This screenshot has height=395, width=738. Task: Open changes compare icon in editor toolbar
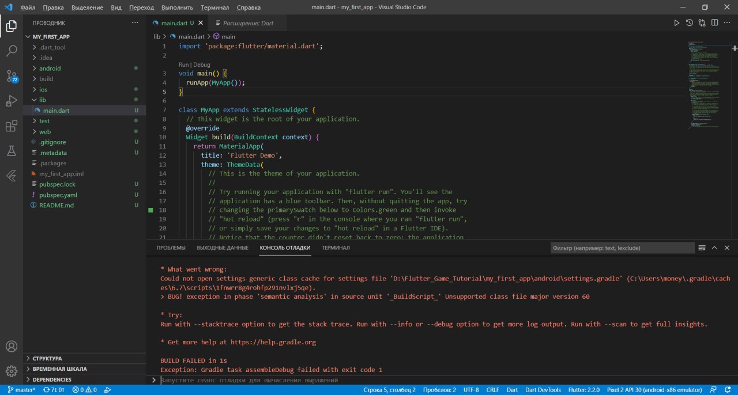tap(702, 23)
